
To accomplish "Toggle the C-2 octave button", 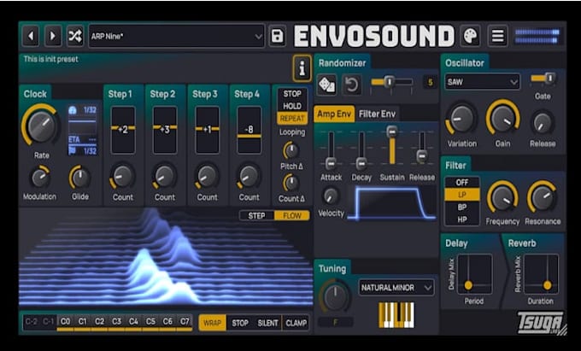I will click(32, 321).
